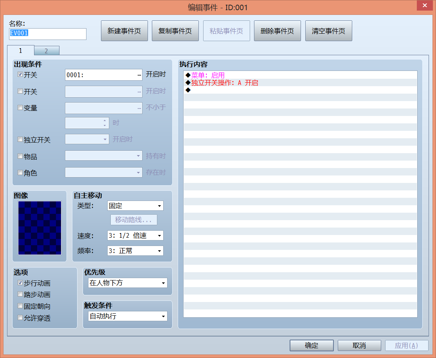Enable the second 开关 condition checkbox
The width and height of the screenshot is (436, 358).
click(20, 91)
